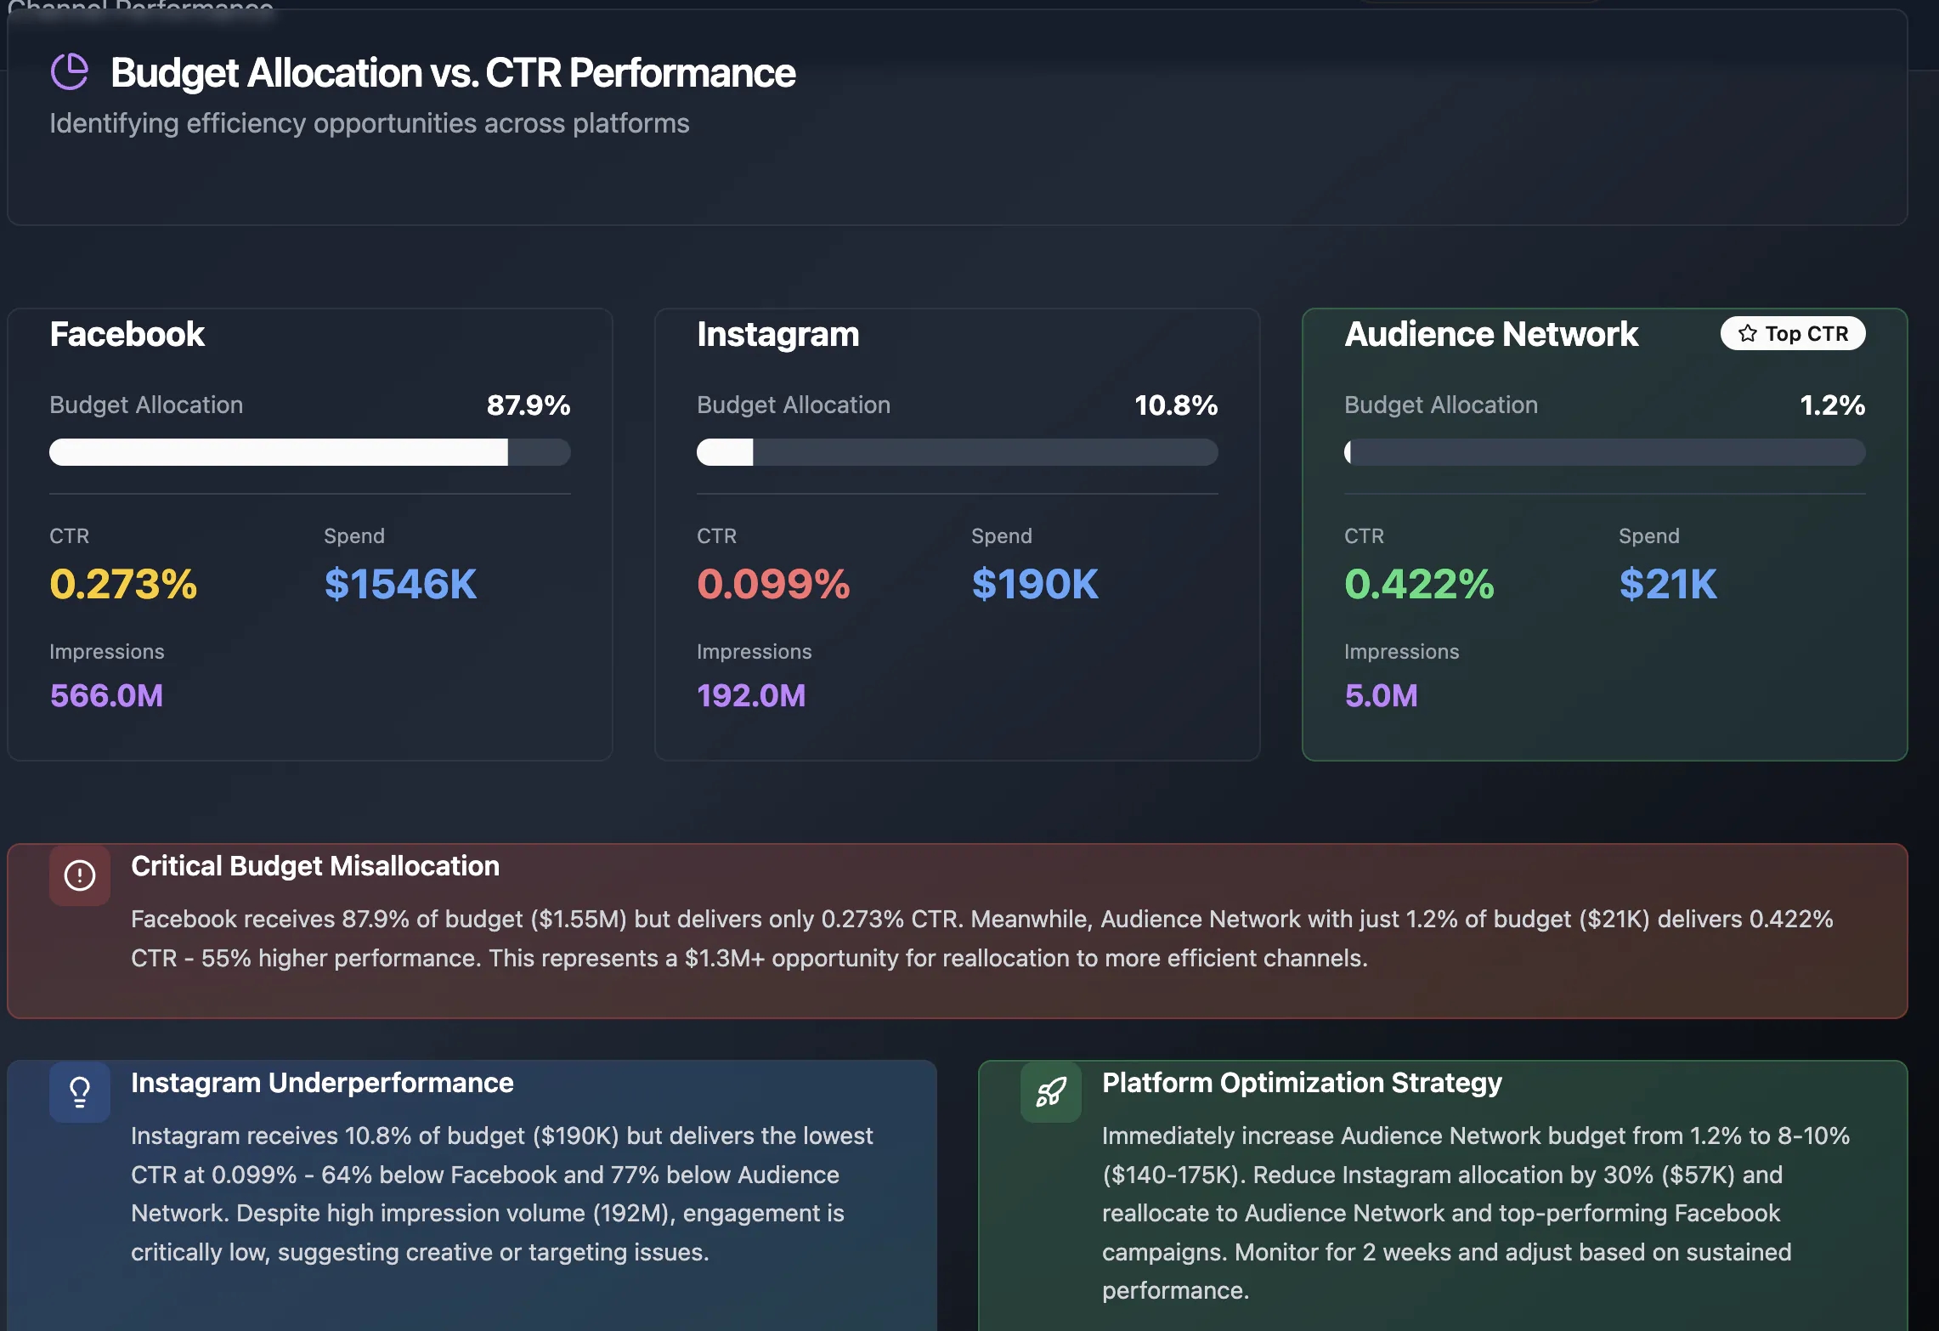This screenshot has height=1331, width=1939.
Task: Click the star icon in Top CTR badge
Action: pos(1747,333)
